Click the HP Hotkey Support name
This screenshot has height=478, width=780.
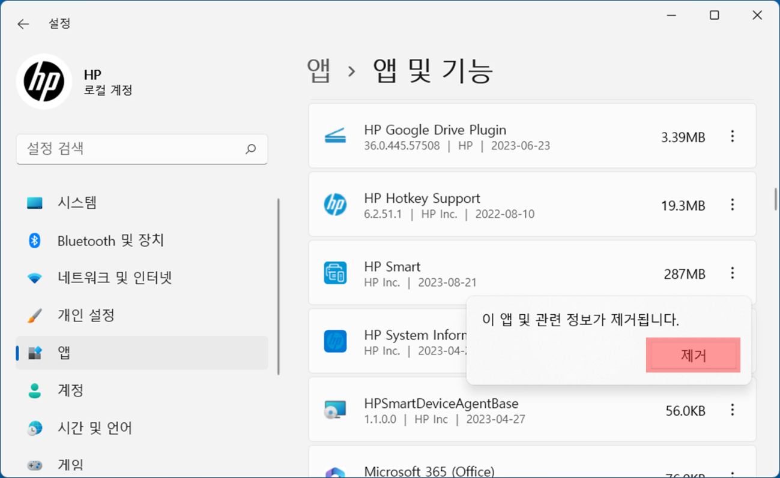[x=422, y=199]
